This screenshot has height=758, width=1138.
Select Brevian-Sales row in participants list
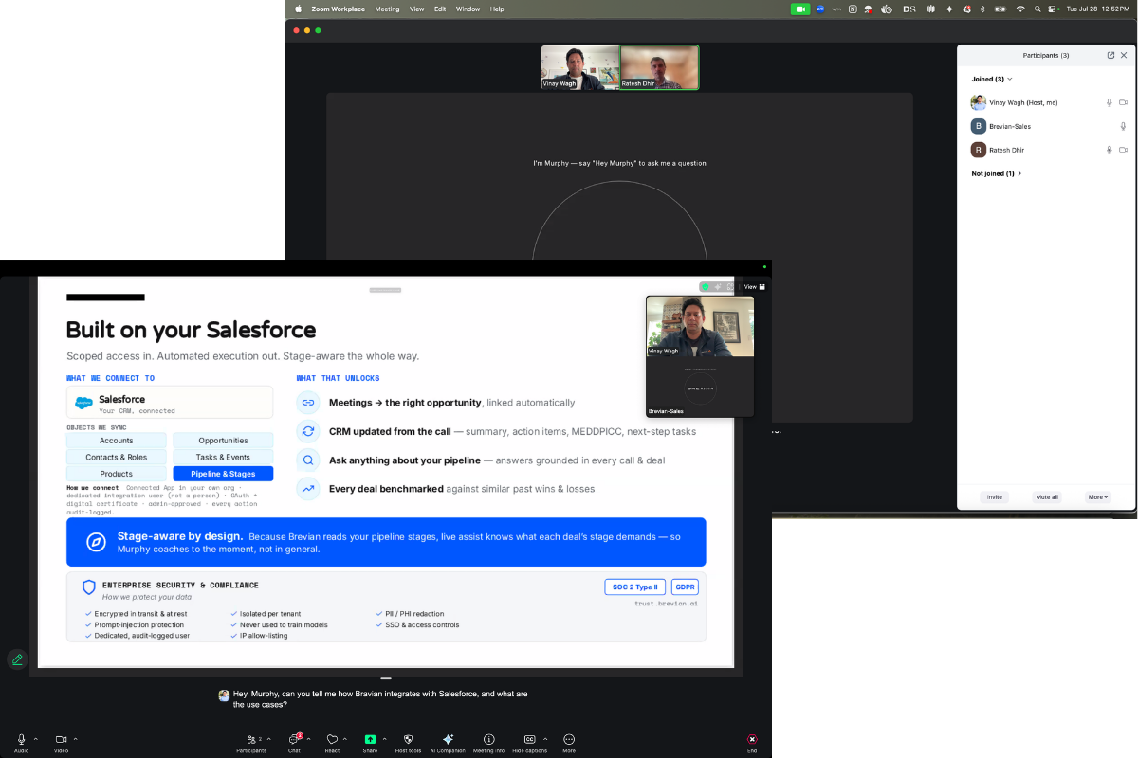(1047, 126)
